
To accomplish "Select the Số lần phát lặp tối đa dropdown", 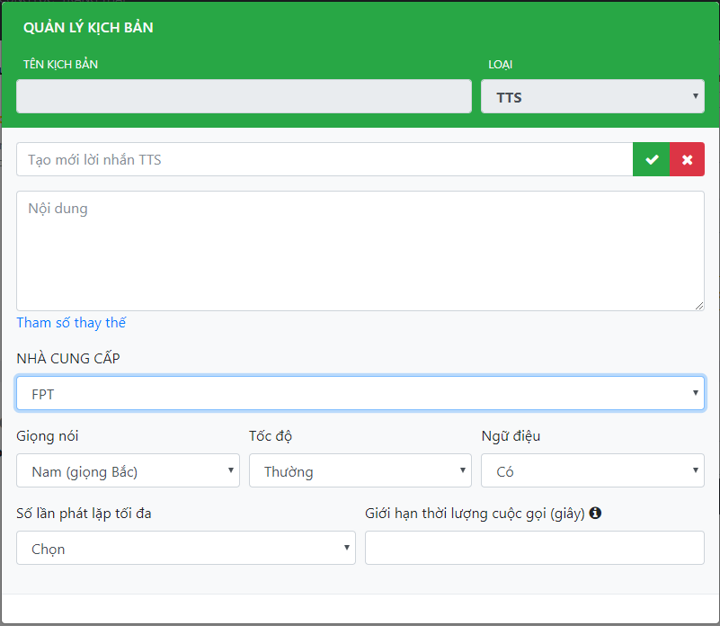I will pyautogui.click(x=185, y=548).
